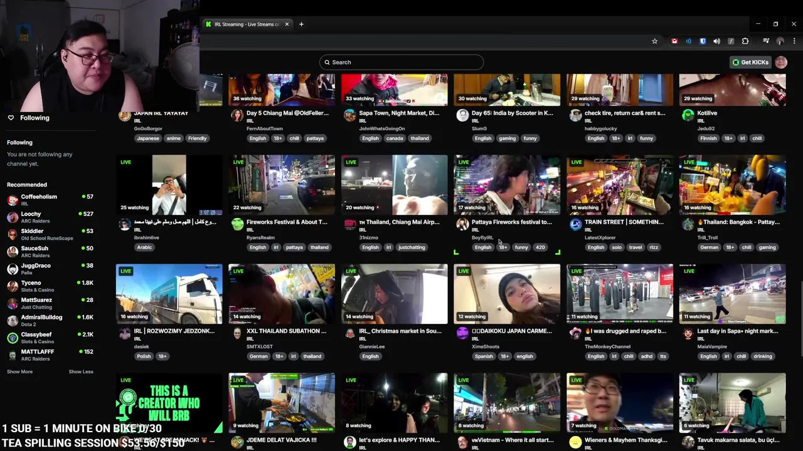Select the adhd tag
Viewport: 803px width, 451px height.
[x=647, y=356]
